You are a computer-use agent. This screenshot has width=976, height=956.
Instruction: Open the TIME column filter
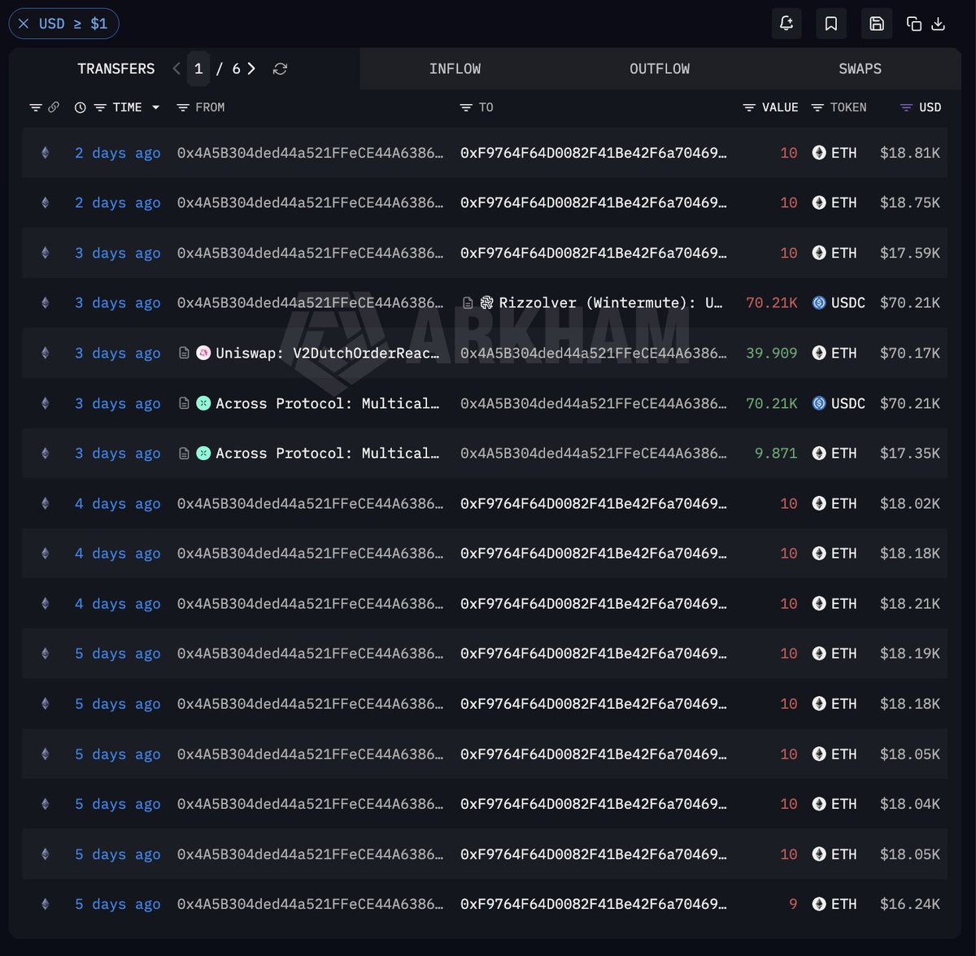pyautogui.click(x=100, y=107)
